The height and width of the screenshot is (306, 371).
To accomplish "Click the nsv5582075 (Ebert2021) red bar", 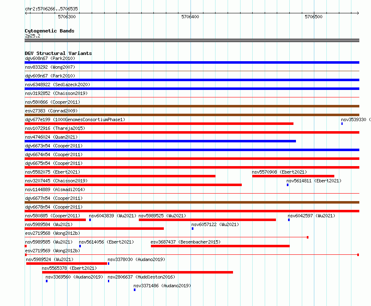I will 120,176.
